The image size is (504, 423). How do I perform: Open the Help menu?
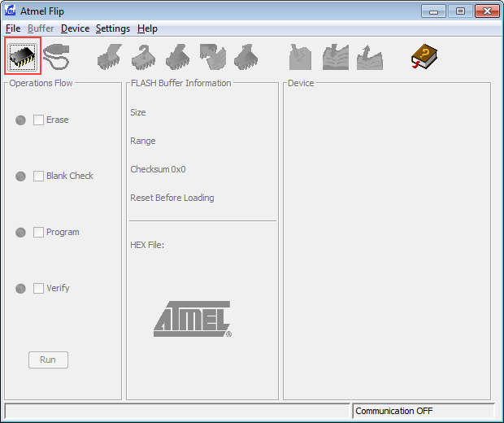[147, 28]
